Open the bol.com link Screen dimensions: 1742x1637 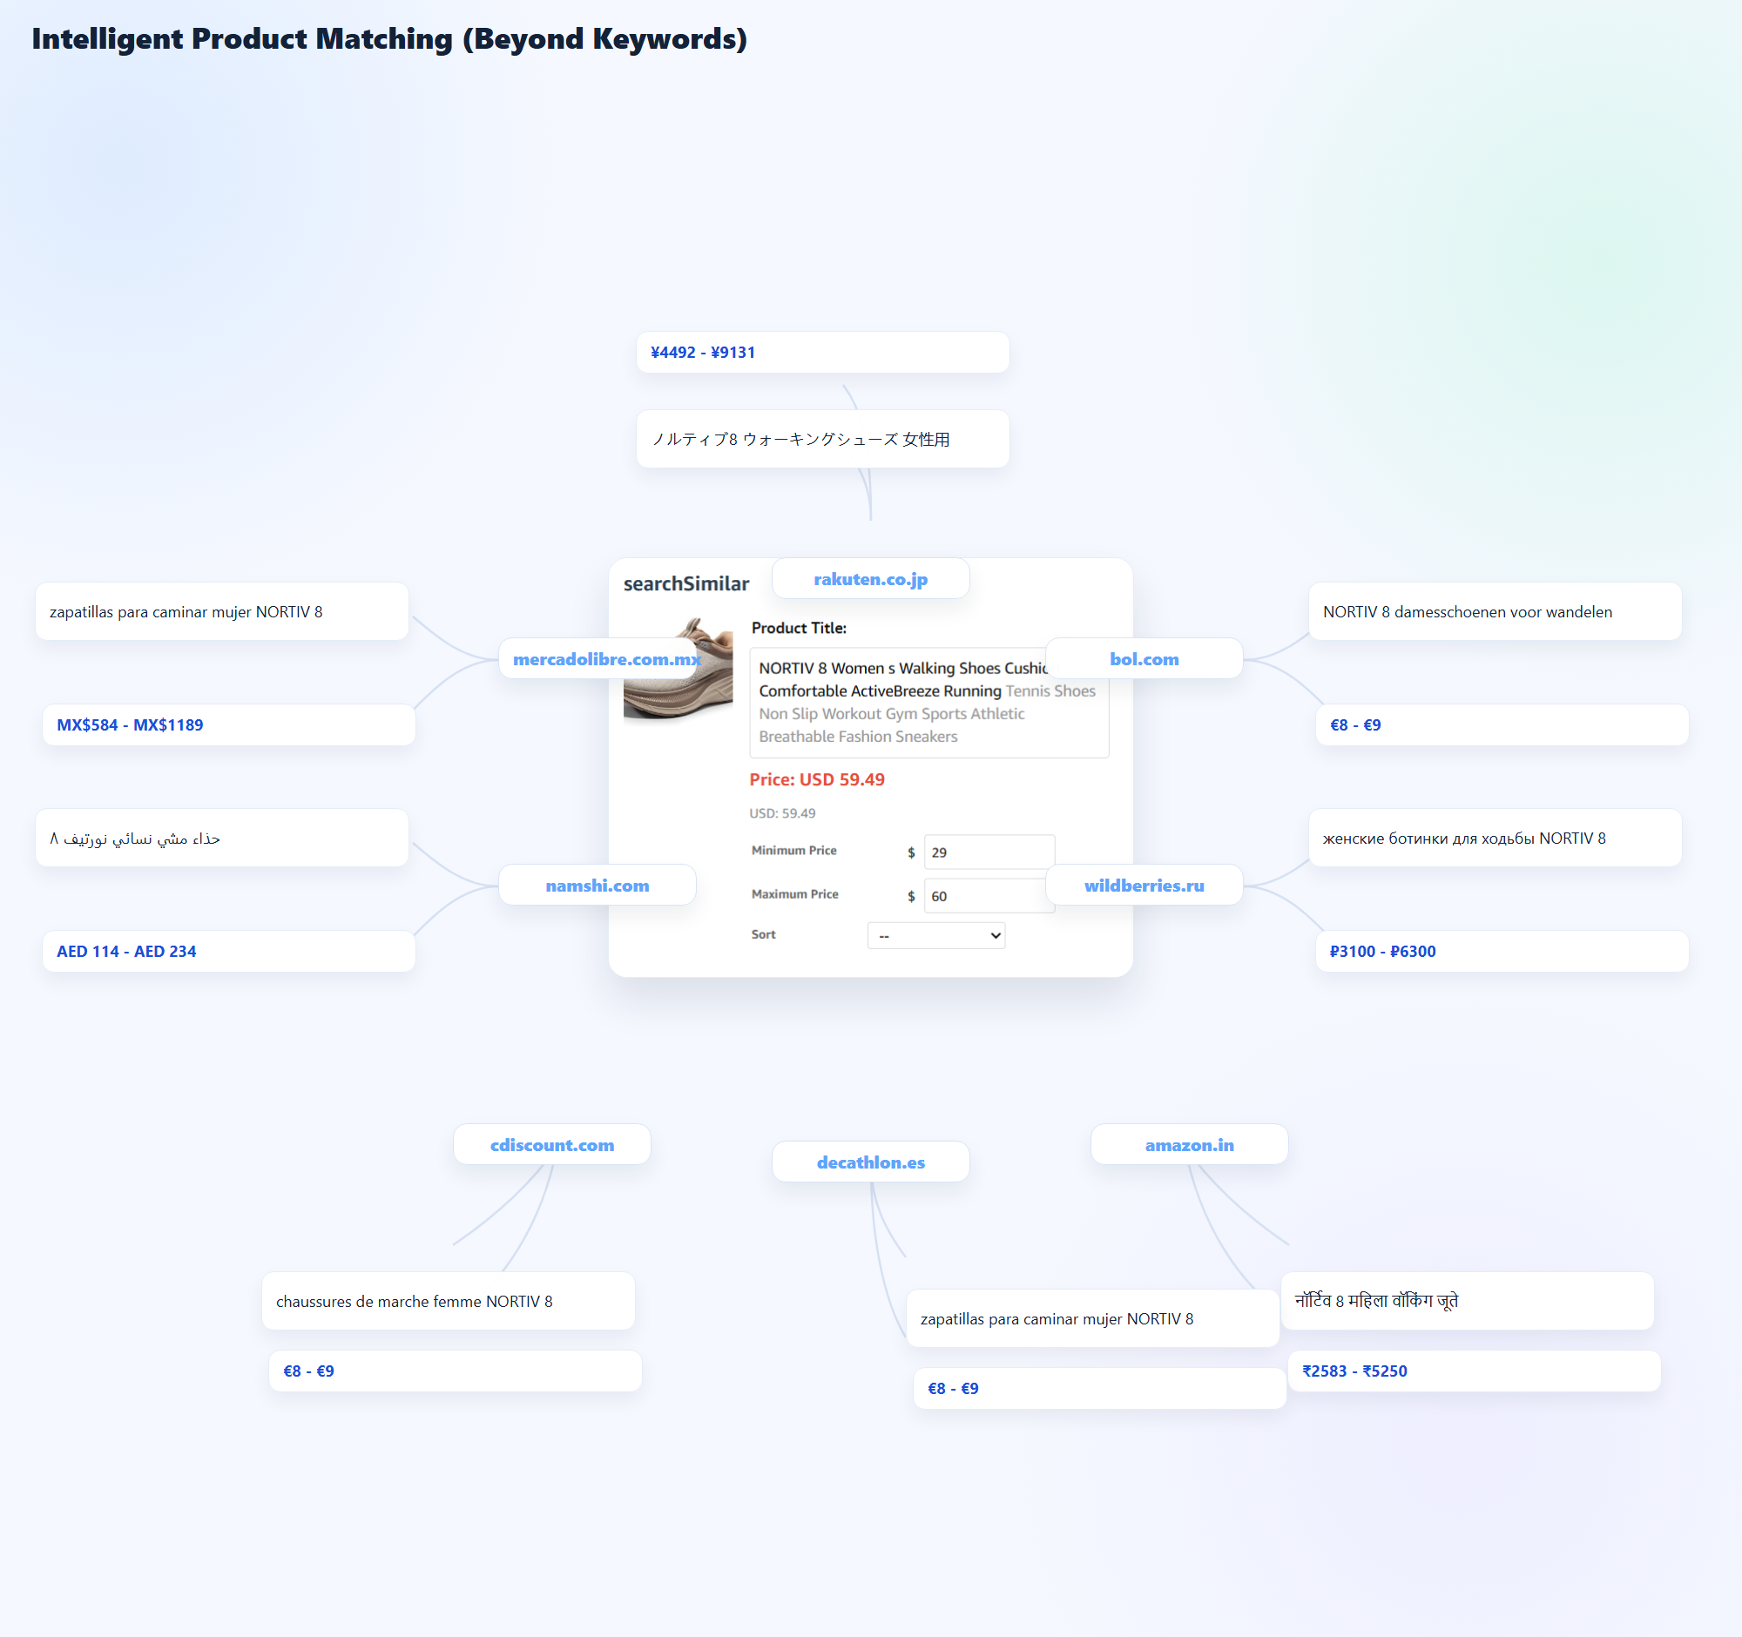click(x=1144, y=659)
